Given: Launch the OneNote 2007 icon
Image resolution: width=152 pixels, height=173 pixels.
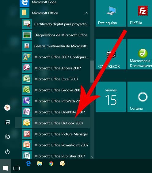Looking at the screenshot, I should 27,112.
